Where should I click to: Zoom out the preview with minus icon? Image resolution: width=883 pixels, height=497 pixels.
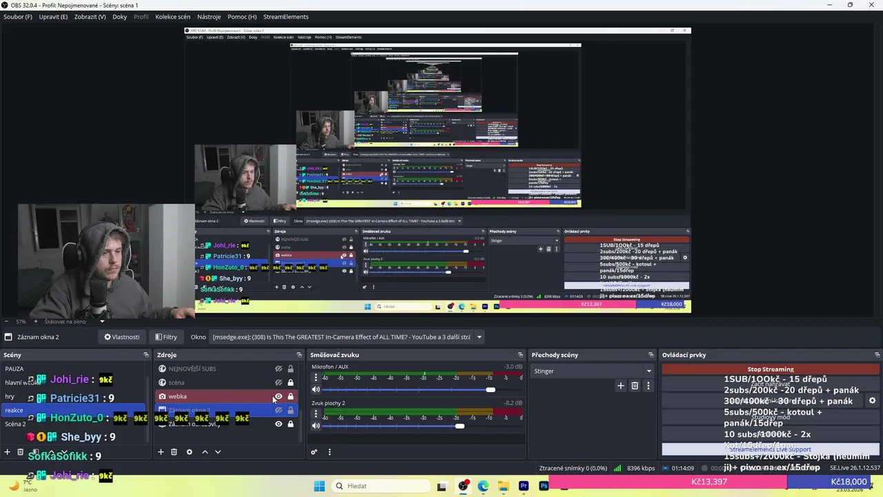coord(6,321)
